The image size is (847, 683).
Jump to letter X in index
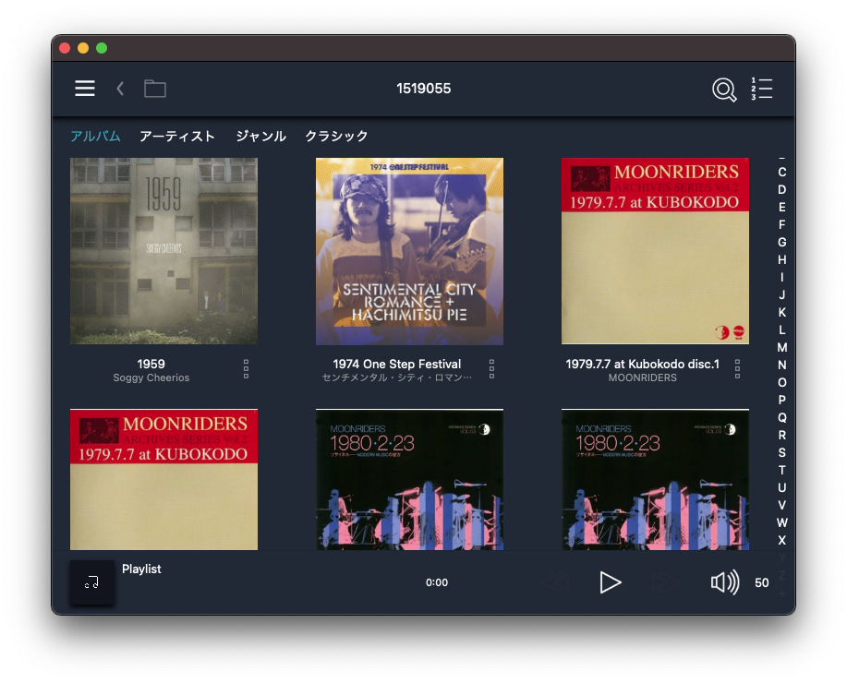tap(781, 541)
